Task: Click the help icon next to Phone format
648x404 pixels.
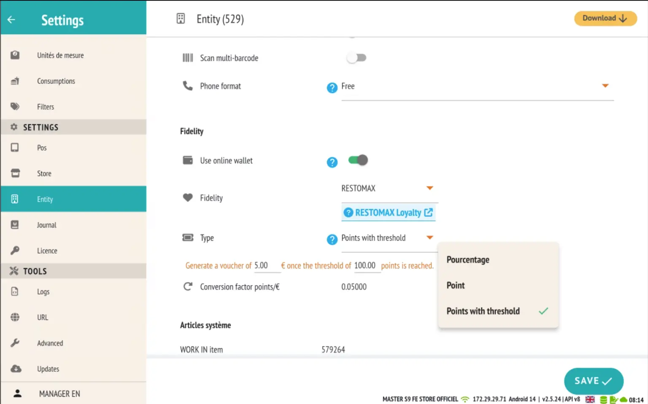Action: pyautogui.click(x=332, y=88)
